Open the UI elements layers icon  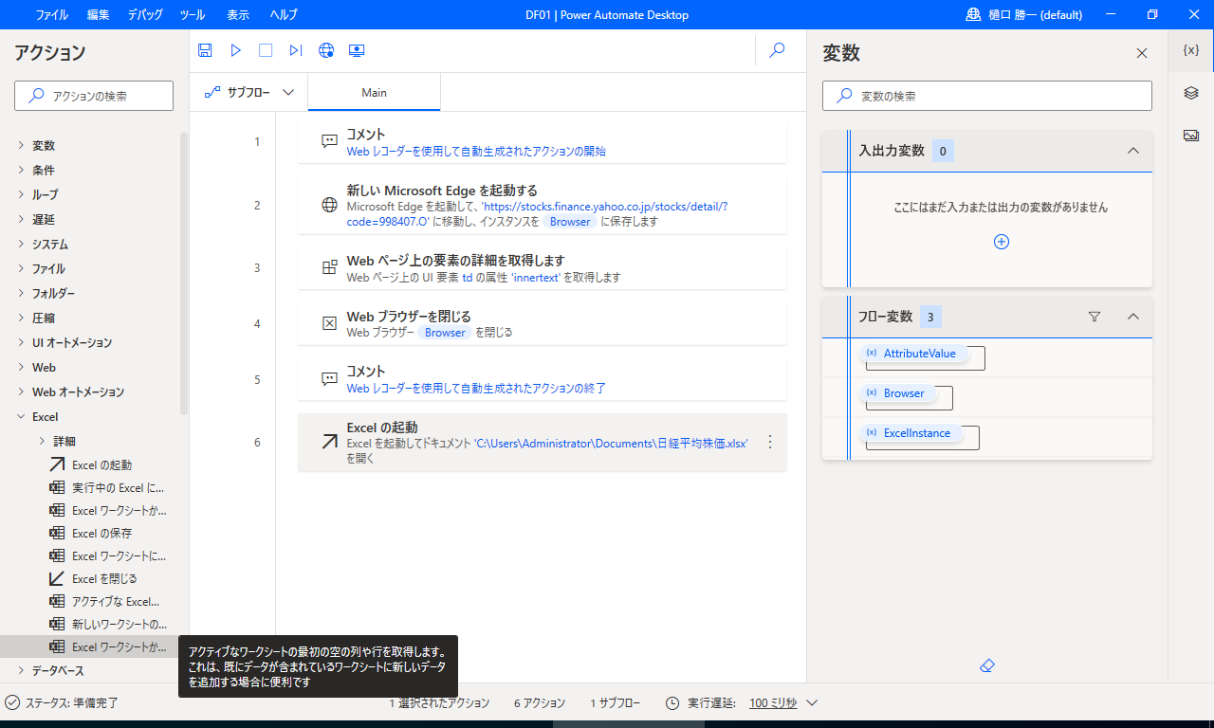click(1191, 93)
